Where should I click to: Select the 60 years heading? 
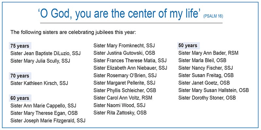tap(20, 98)
